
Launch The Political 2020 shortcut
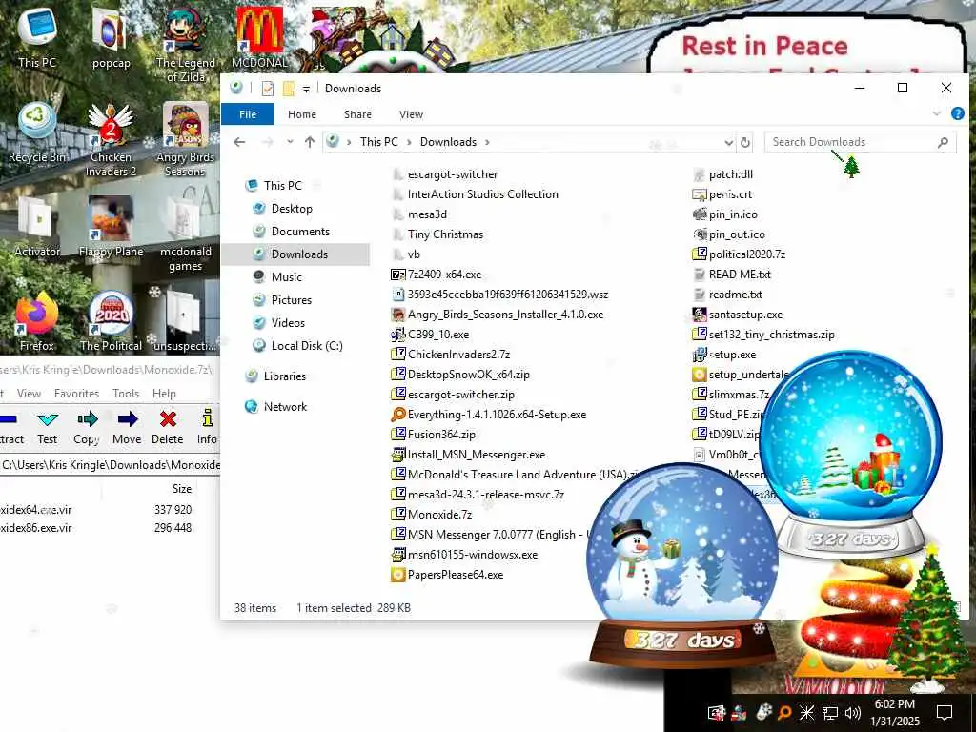tap(111, 321)
